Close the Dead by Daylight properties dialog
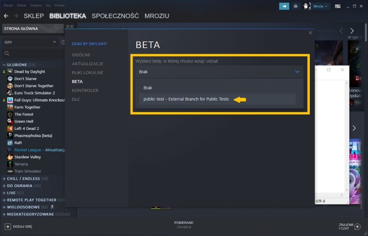368x236 pixels. (310, 33)
